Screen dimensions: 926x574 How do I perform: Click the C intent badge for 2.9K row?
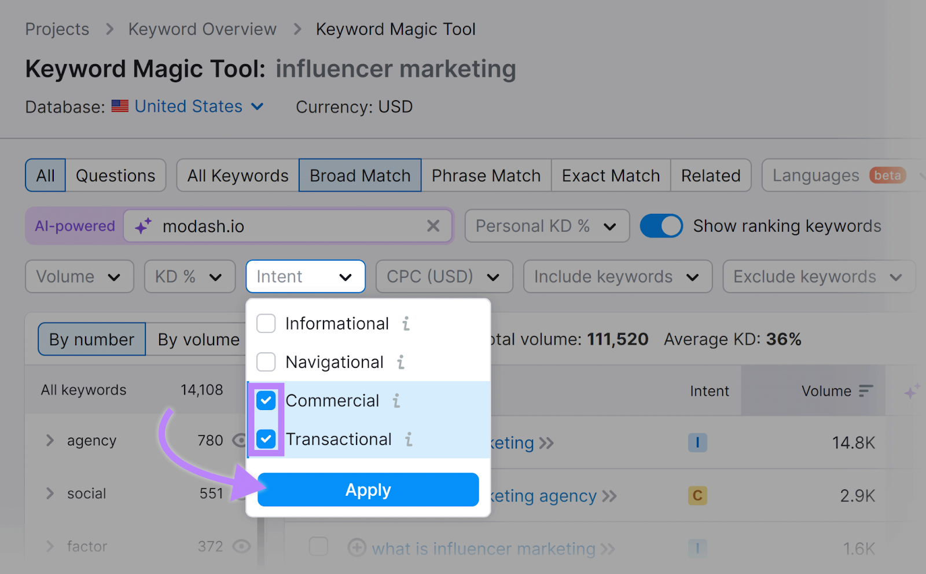(x=697, y=496)
